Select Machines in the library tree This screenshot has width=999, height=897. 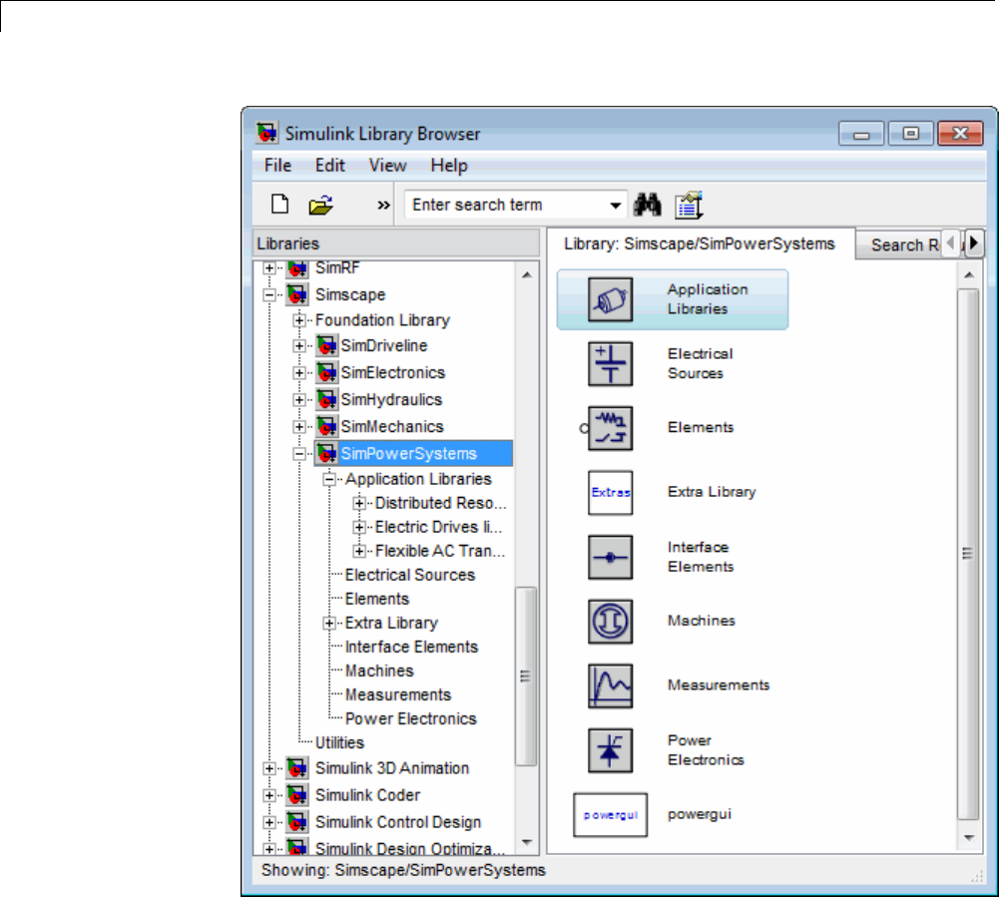(x=379, y=671)
